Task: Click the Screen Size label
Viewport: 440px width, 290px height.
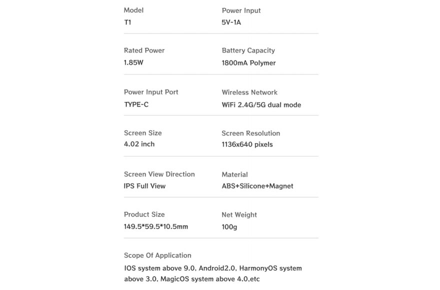Action: [x=143, y=133]
